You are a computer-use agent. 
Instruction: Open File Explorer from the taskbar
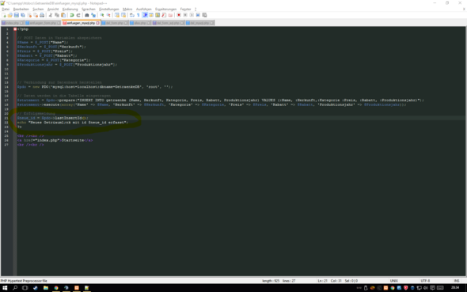pos(46,288)
